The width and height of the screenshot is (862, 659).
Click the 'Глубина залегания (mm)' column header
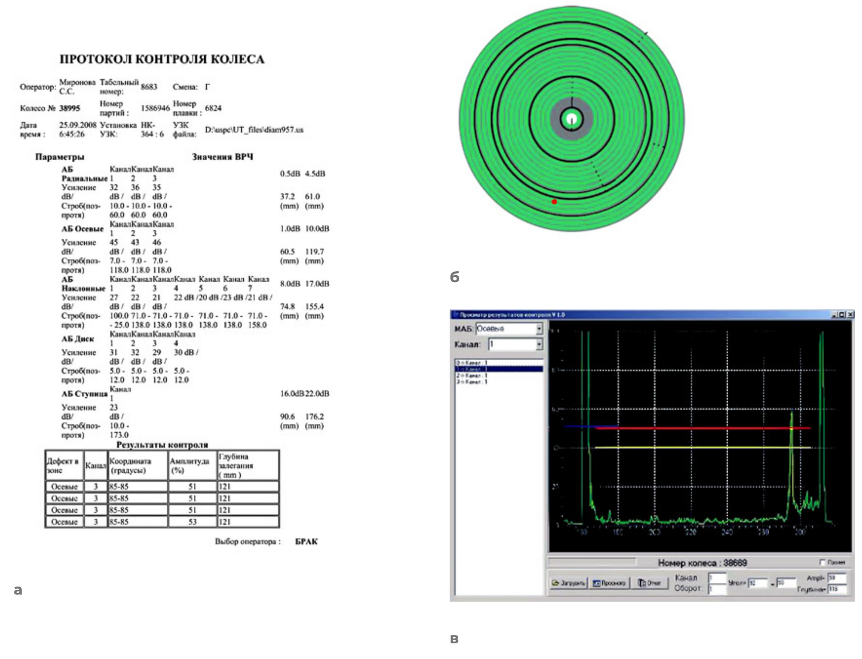pyautogui.click(x=248, y=466)
